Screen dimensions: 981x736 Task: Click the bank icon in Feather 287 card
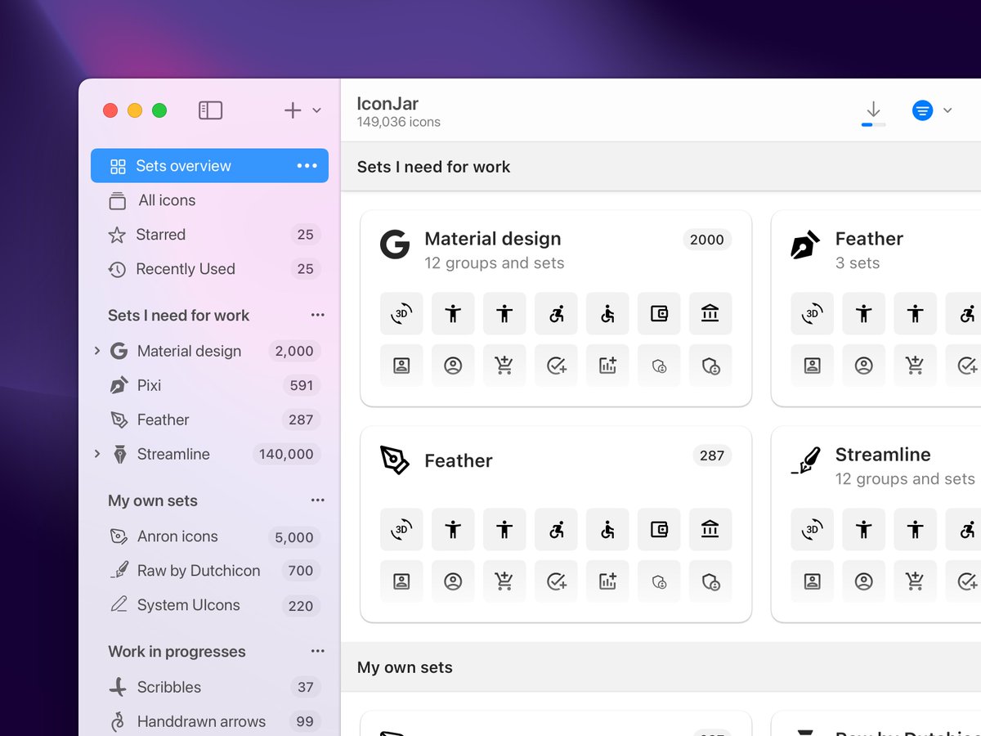pyautogui.click(x=710, y=529)
